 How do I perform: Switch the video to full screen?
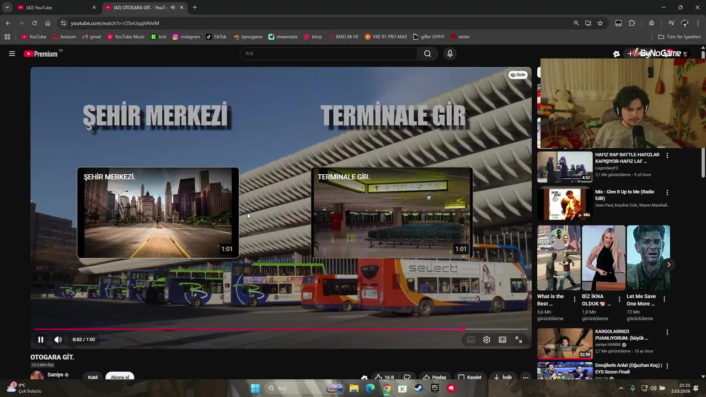point(518,340)
